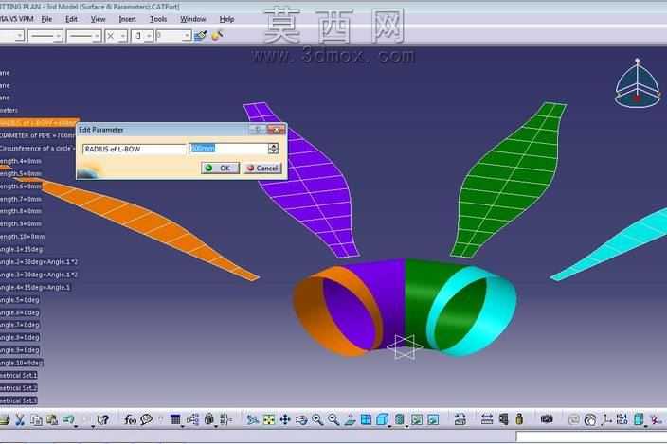Click the Painter brush icon in graphic toolbar
Image resolution: width=667 pixels, height=444 pixels.
tap(200, 36)
